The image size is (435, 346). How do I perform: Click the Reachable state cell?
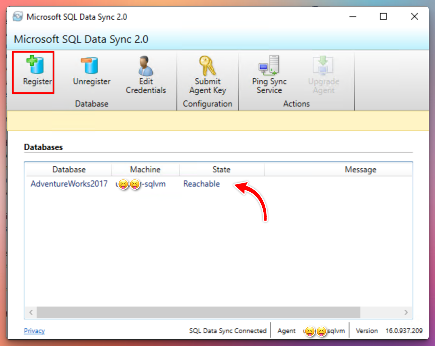point(202,184)
